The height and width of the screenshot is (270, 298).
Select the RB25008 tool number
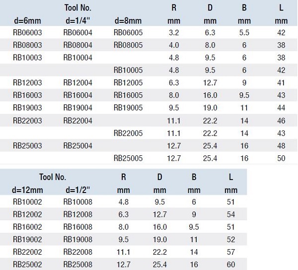click(77, 265)
